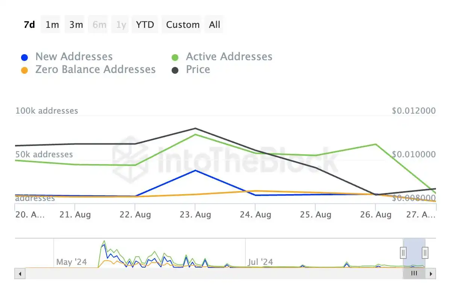
Task: Select the YTD range button
Action: pos(145,25)
